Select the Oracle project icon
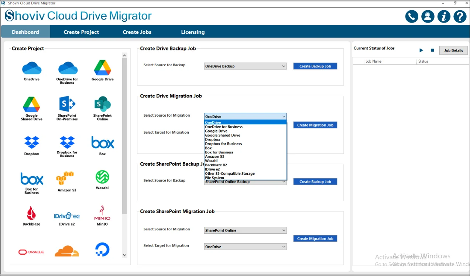This screenshot has width=470, height=276. click(x=31, y=252)
